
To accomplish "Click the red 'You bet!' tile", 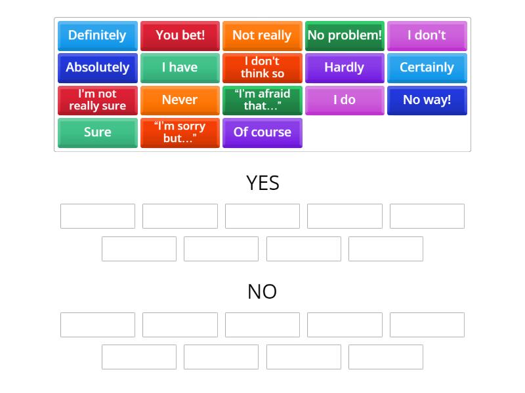I will coord(180,36).
